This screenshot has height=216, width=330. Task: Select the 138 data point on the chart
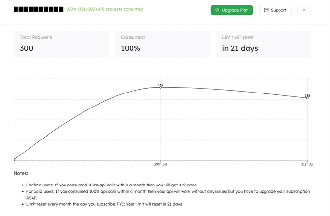[x=307, y=98]
